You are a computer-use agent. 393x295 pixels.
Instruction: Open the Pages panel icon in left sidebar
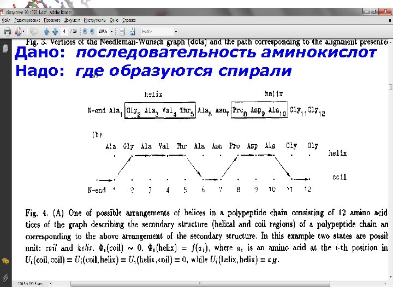pos(5,49)
